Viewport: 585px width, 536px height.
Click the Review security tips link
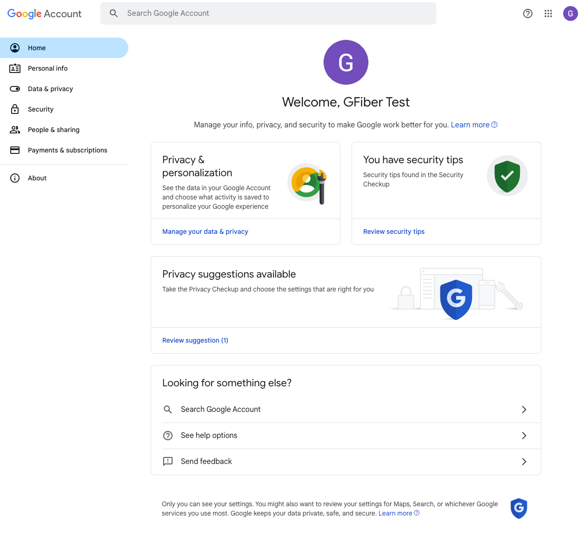click(x=394, y=232)
